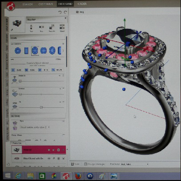
Task: Choose the selected oval gem shape
Action: 35,51
